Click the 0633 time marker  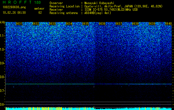52,24
